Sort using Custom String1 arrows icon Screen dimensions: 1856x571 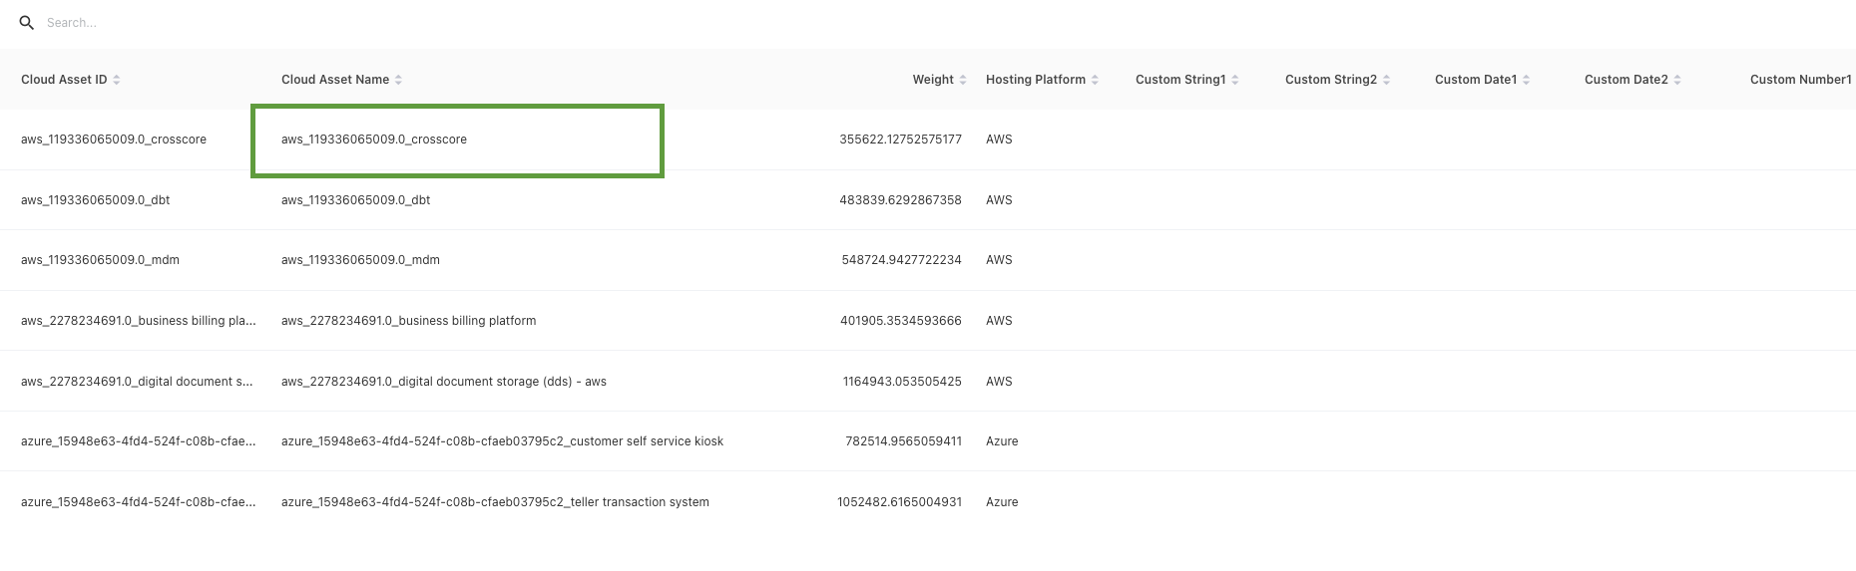click(1235, 80)
